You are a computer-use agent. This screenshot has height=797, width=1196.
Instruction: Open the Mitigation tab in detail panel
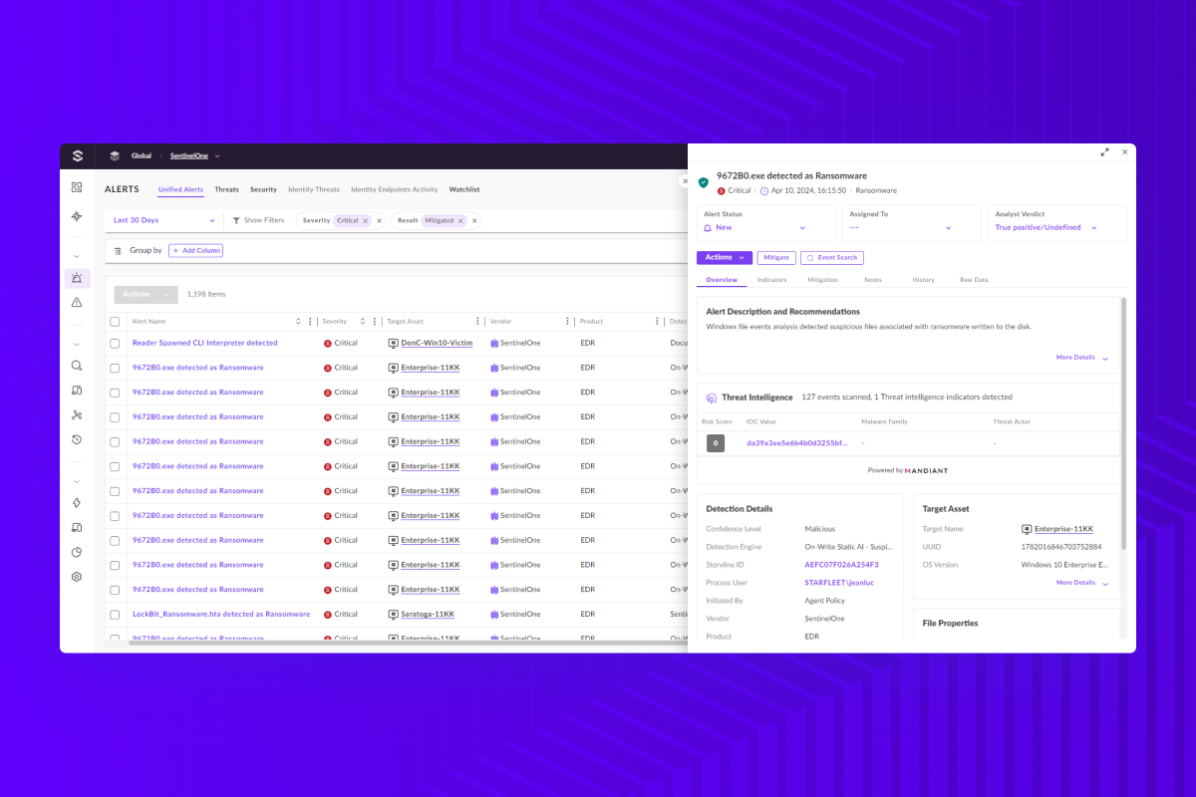click(x=822, y=280)
